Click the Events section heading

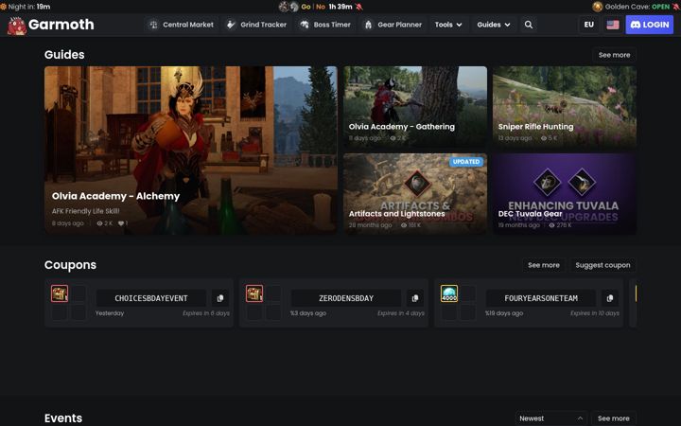point(63,418)
